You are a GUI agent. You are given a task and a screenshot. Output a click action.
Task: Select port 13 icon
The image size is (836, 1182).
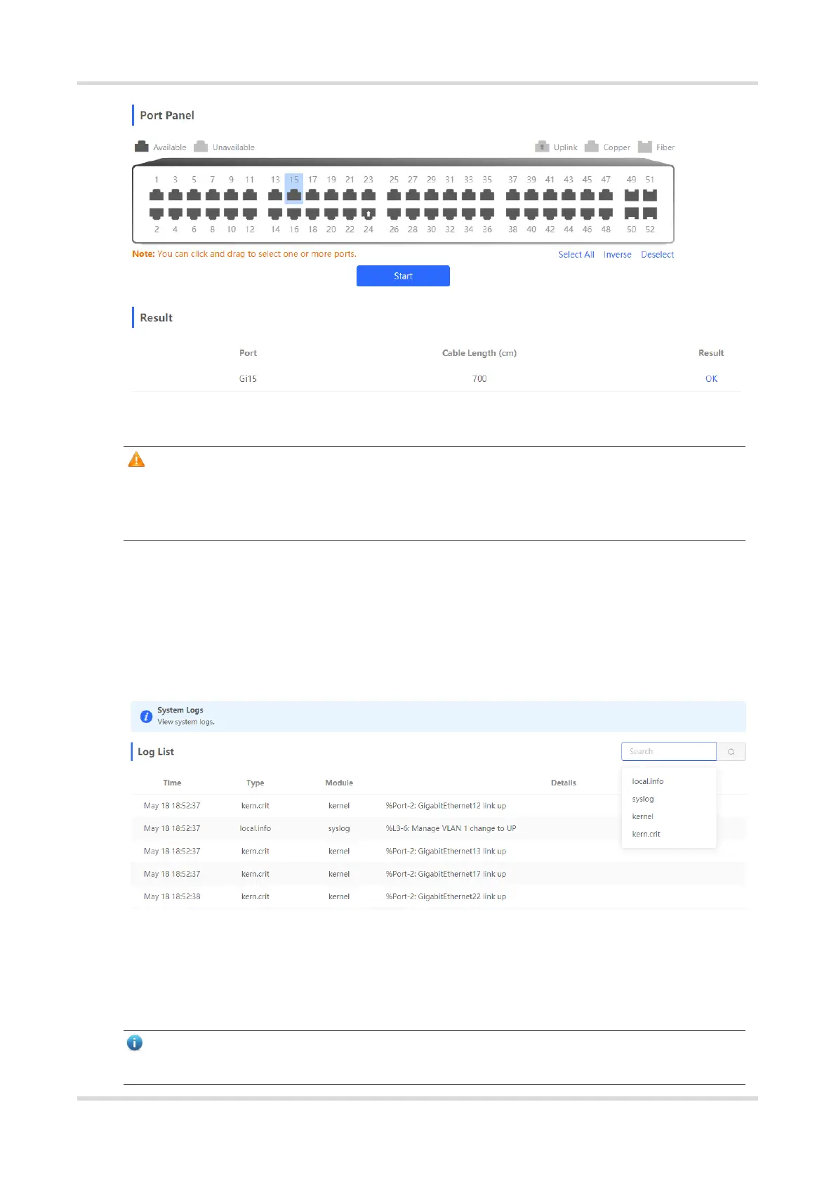pyautogui.click(x=275, y=194)
